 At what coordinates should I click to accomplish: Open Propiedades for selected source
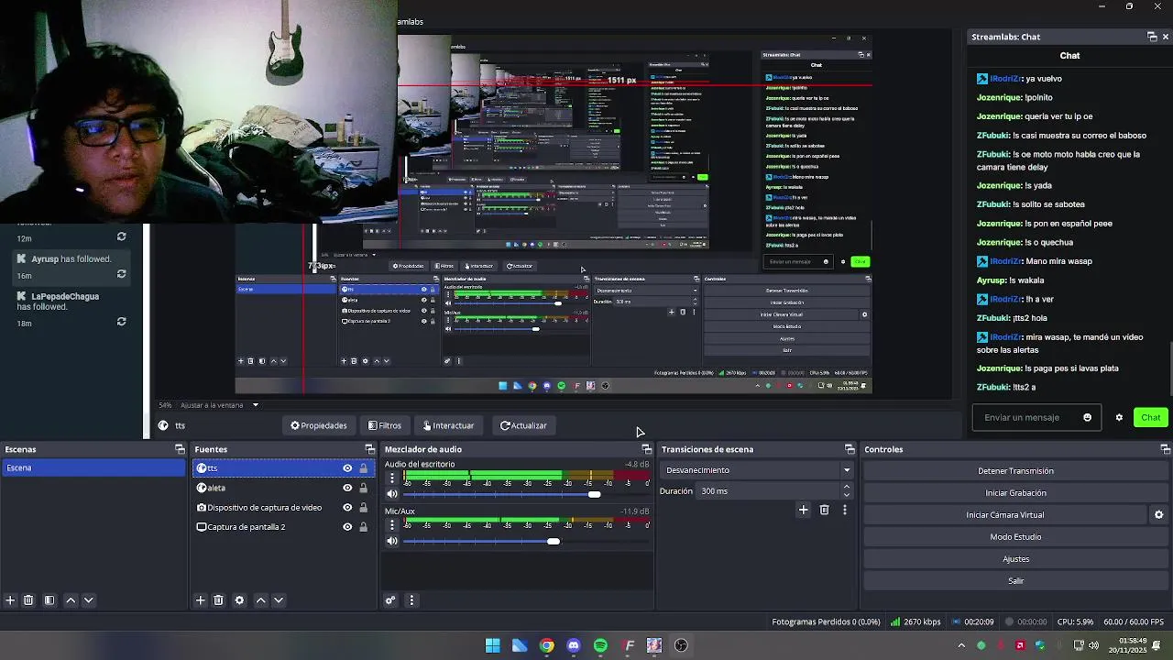pyautogui.click(x=319, y=425)
